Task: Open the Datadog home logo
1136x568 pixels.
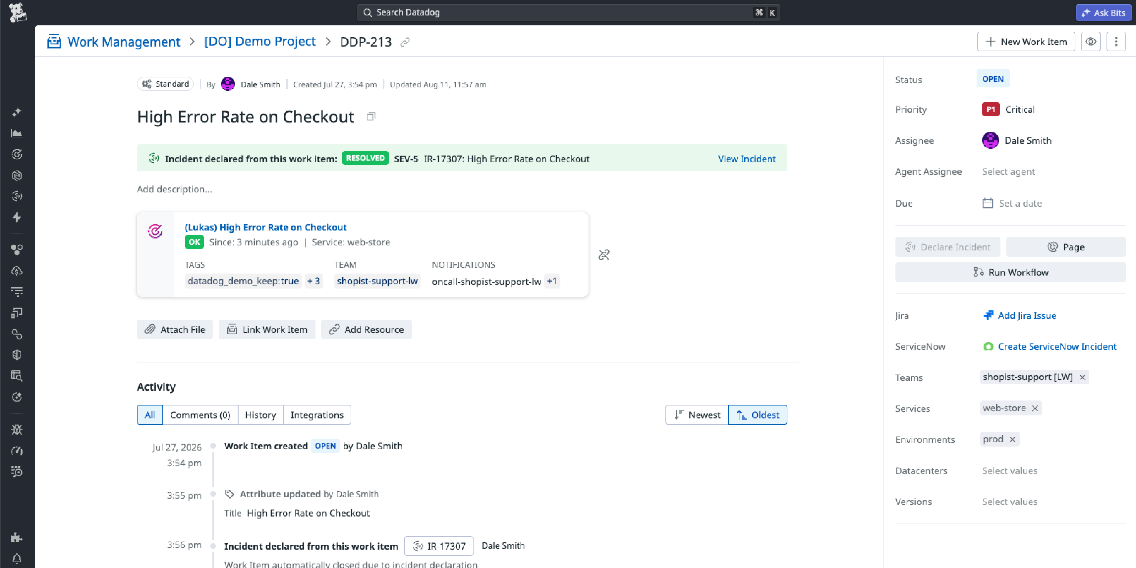Action: click(x=18, y=12)
